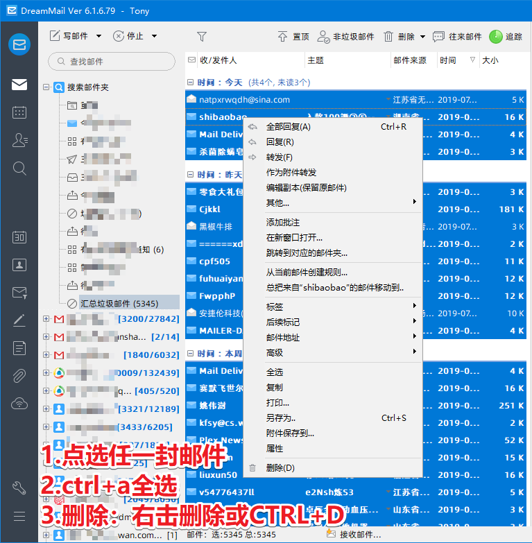Screen dimensions: 532x543
Task: Open the 其他... submenu
Action: point(333,203)
